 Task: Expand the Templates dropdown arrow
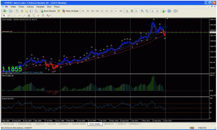(177, 11)
